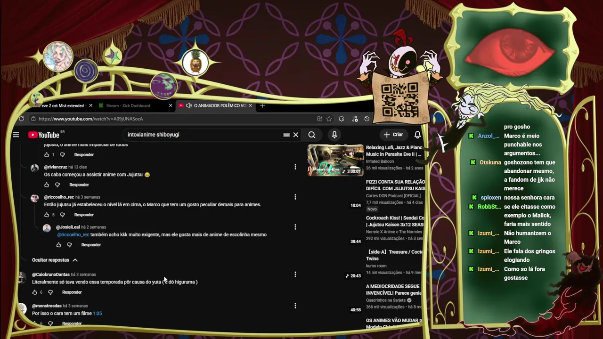Viewport: 603px width, 339px height.
Task: Reply to the @riviancruz comment
Action: click(79, 185)
